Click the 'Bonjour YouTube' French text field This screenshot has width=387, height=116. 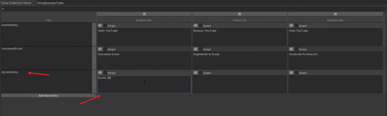[239, 37]
